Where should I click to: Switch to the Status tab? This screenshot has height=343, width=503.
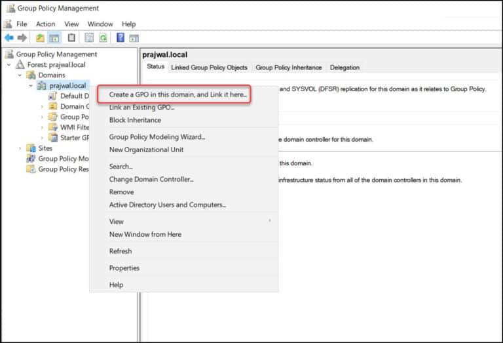pyautogui.click(x=156, y=67)
